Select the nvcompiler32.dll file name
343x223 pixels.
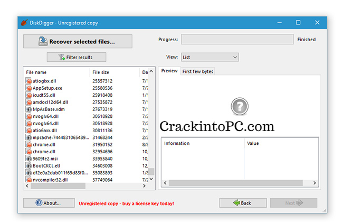(50, 180)
